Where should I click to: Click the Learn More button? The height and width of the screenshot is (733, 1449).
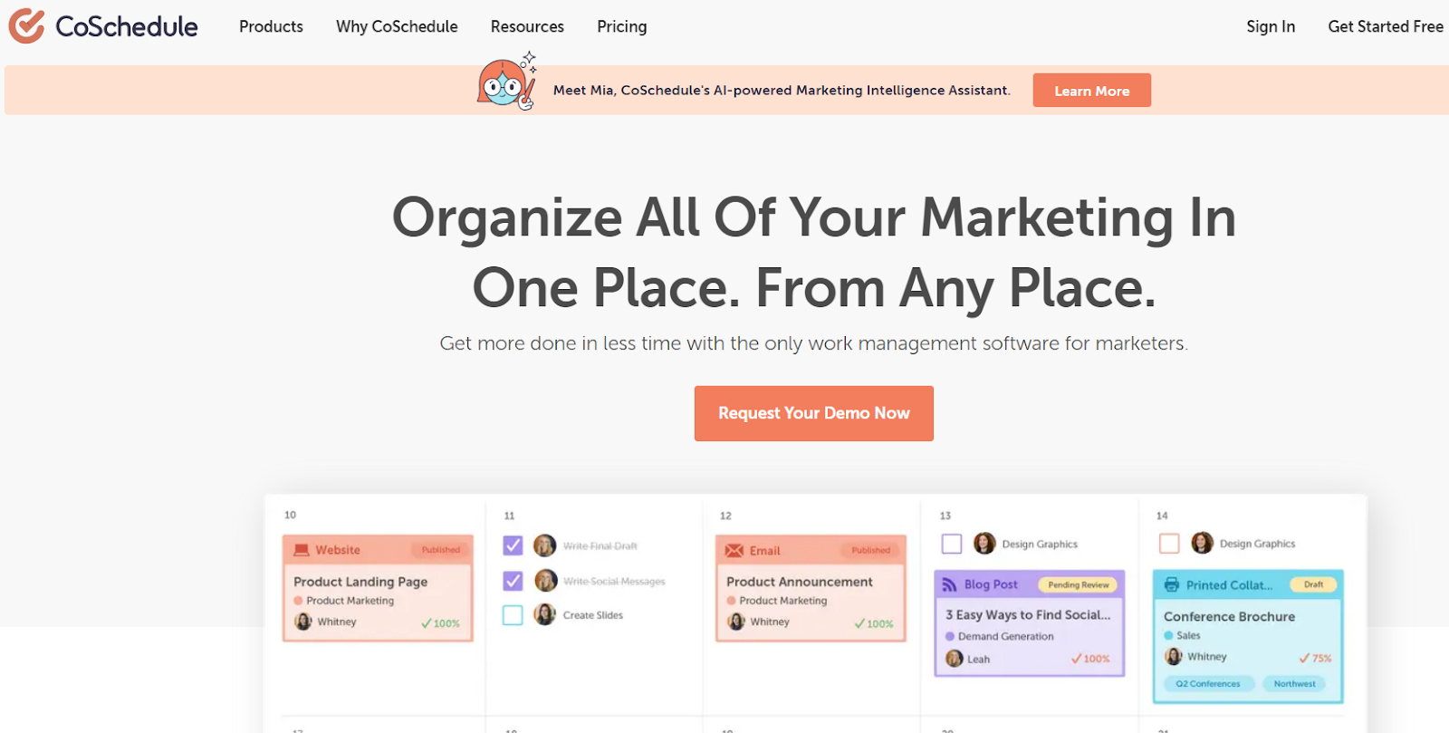(x=1092, y=91)
